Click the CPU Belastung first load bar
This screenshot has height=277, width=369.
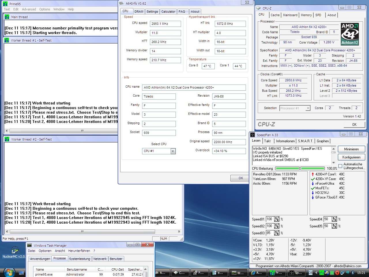(x=287, y=168)
